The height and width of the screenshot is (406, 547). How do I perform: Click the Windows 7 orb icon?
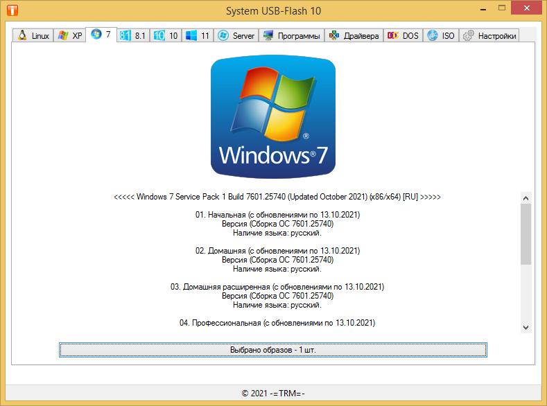[96, 34]
